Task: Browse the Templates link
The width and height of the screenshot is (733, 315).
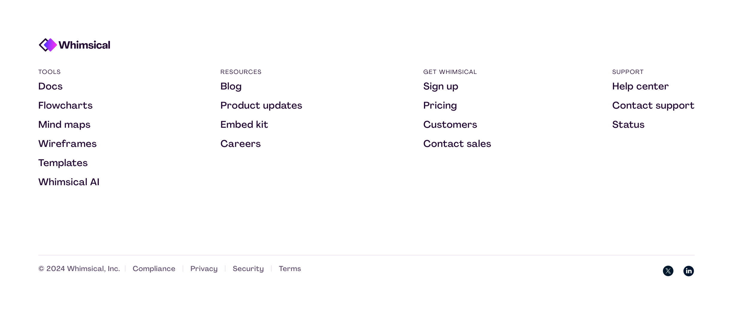Action: pos(63,163)
